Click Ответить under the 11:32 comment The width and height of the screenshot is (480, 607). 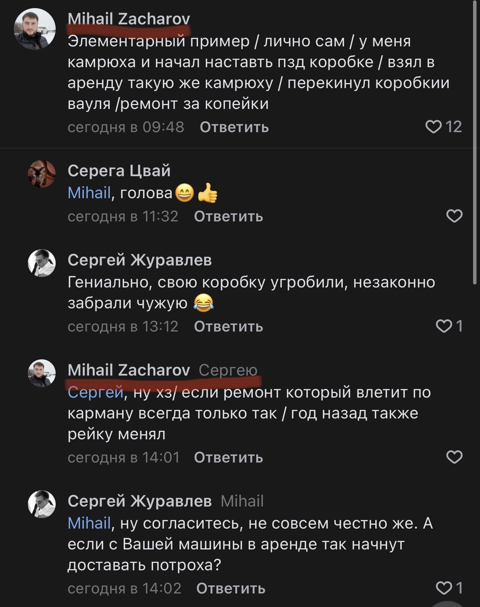tap(228, 216)
